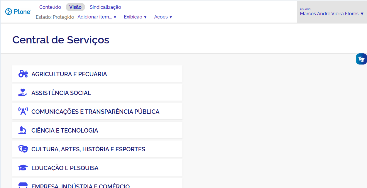Click the graduation cap Educação icon
Screen dimensions: 367x188
click(x=23, y=168)
